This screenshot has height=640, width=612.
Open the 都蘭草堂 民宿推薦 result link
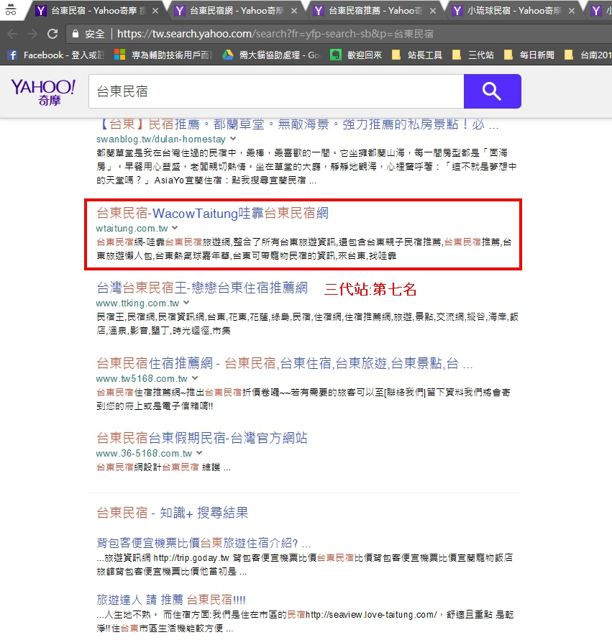[x=298, y=124]
